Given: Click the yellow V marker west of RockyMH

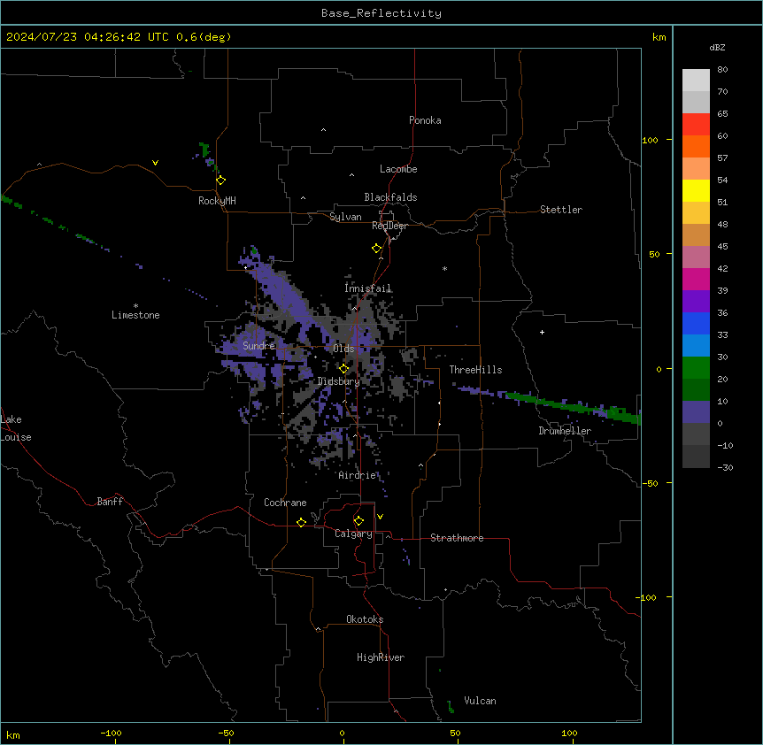Looking at the screenshot, I should tap(155, 163).
